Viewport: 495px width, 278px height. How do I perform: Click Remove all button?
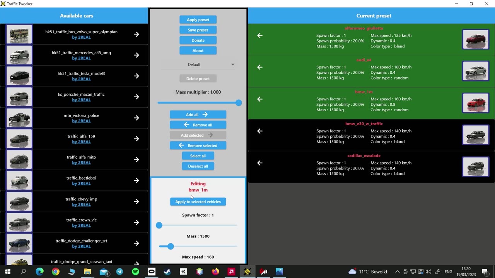198,125
